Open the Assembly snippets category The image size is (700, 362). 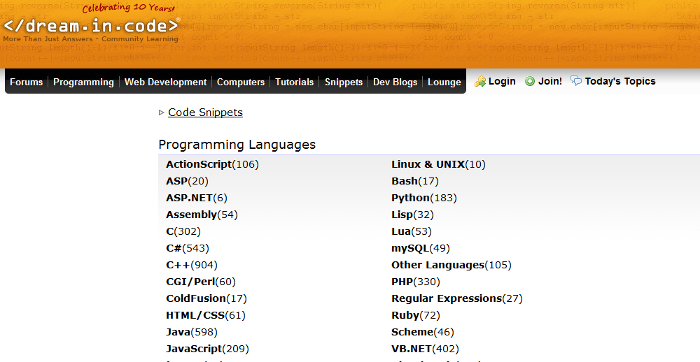click(192, 215)
